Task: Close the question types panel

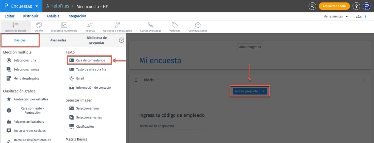Action: [x=121, y=40]
